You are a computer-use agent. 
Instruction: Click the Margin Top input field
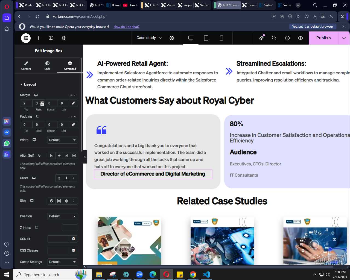(x=26, y=103)
